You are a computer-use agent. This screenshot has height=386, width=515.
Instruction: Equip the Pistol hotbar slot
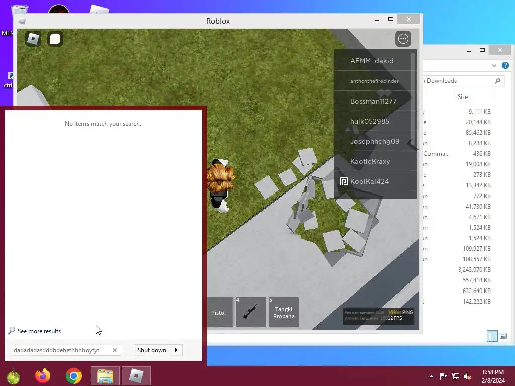(x=219, y=312)
